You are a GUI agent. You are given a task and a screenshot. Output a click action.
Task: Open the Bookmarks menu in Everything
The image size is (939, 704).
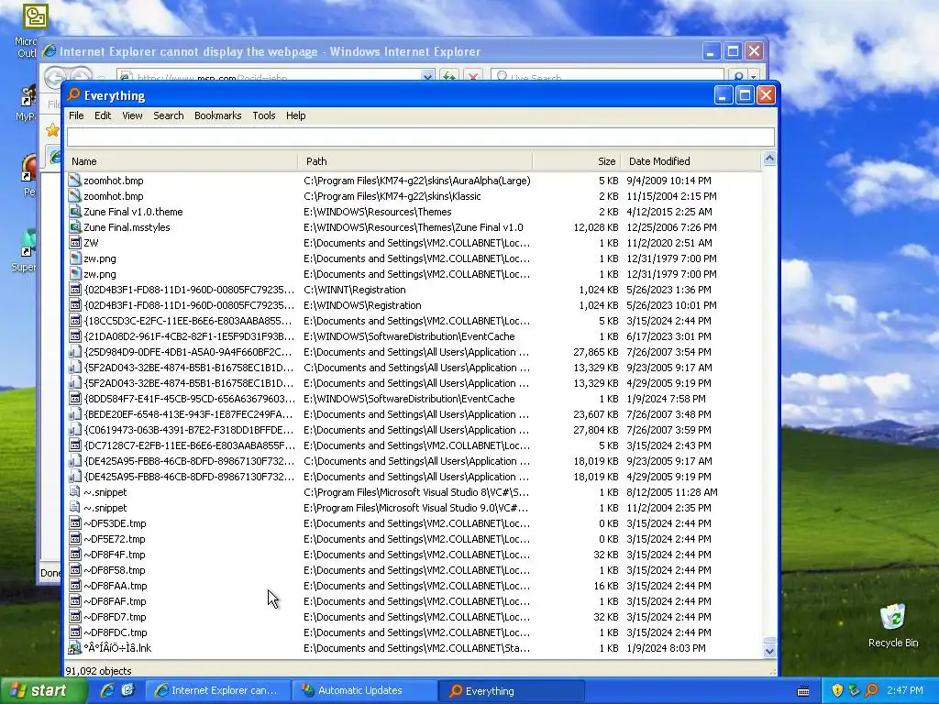pos(218,115)
